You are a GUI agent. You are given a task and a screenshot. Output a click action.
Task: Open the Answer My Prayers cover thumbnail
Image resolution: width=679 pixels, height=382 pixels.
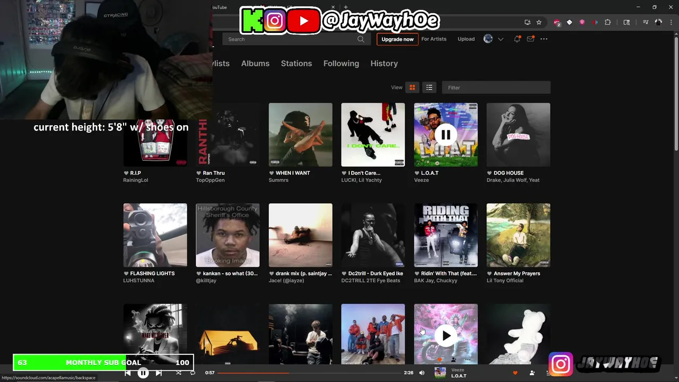click(518, 235)
